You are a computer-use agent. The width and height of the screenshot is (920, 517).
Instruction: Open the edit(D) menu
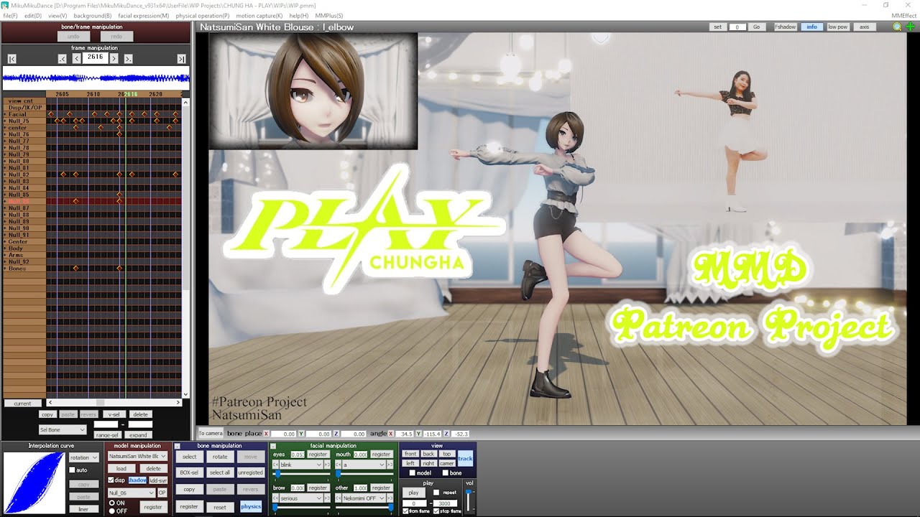pos(32,15)
